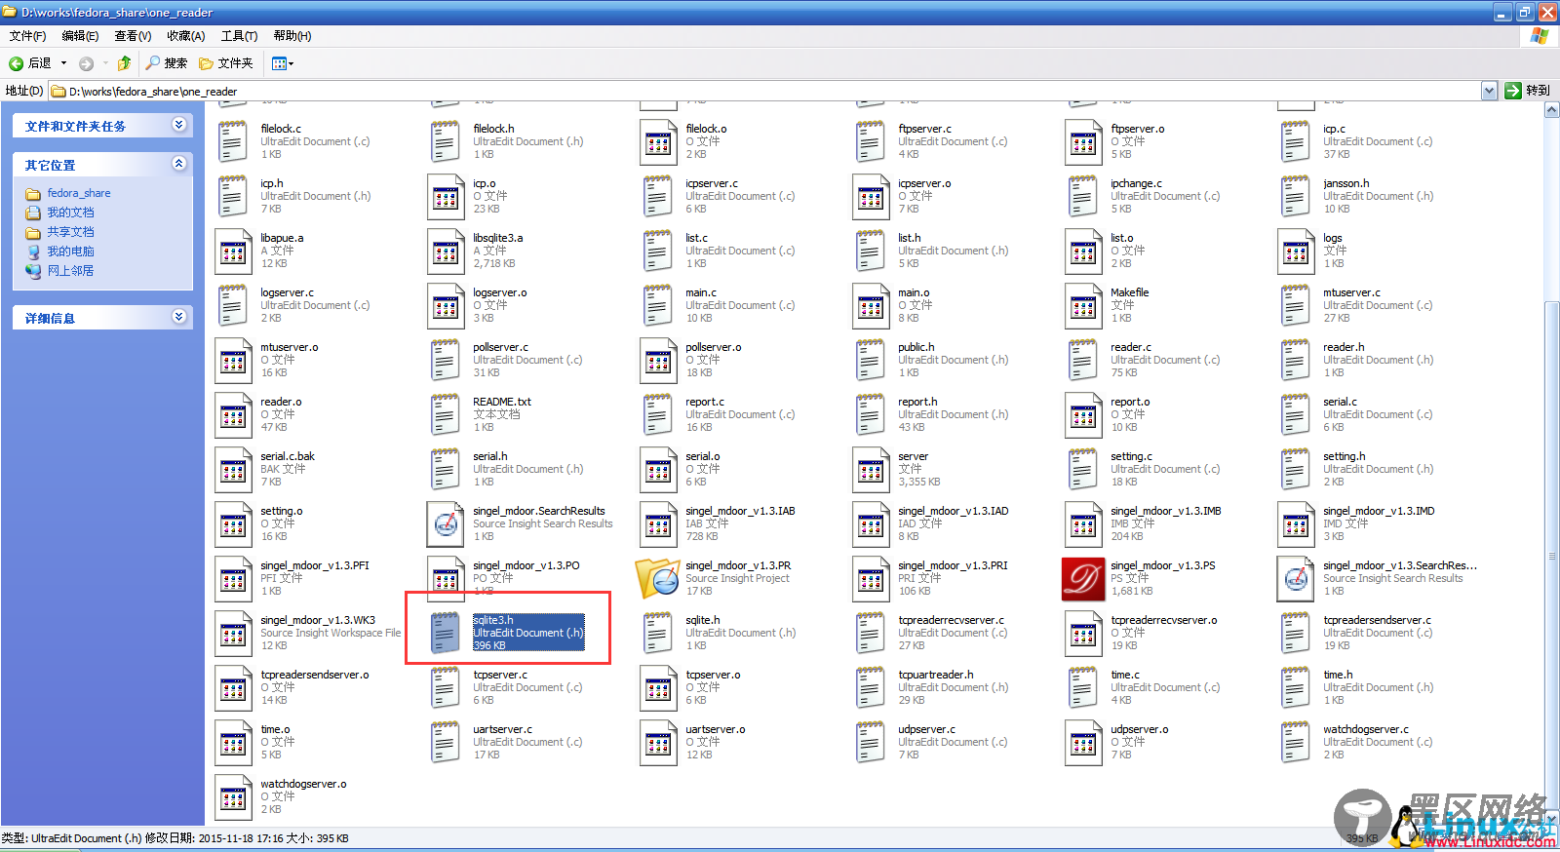Select the file name time.c
The height and width of the screenshot is (852, 1560).
[x=1124, y=675]
